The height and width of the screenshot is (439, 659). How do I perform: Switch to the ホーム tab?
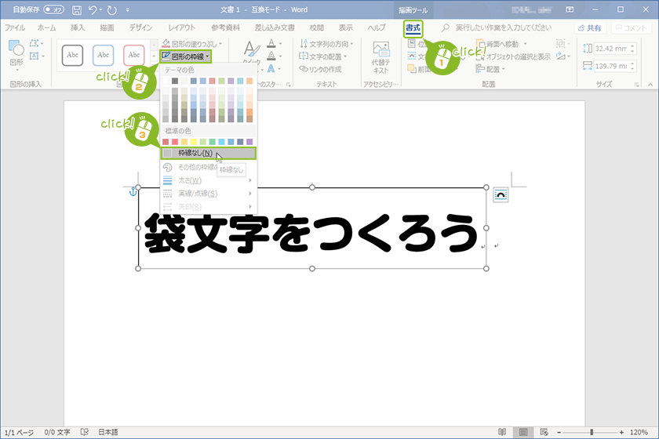(x=46, y=27)
